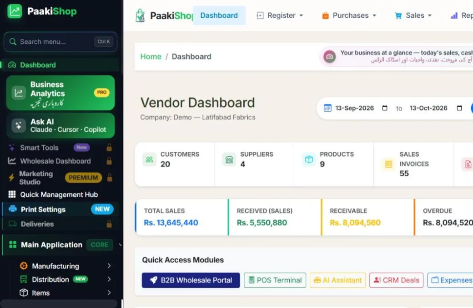Click the Deliveries sidebar entry
Viewport: 473px width, 308px height.
[x=60, y=224]
